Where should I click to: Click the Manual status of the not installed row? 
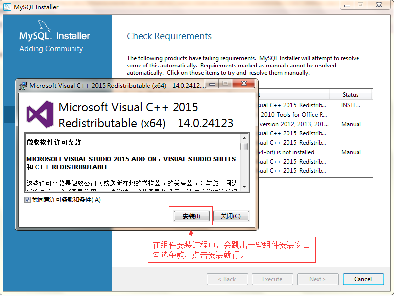(351, 152)
